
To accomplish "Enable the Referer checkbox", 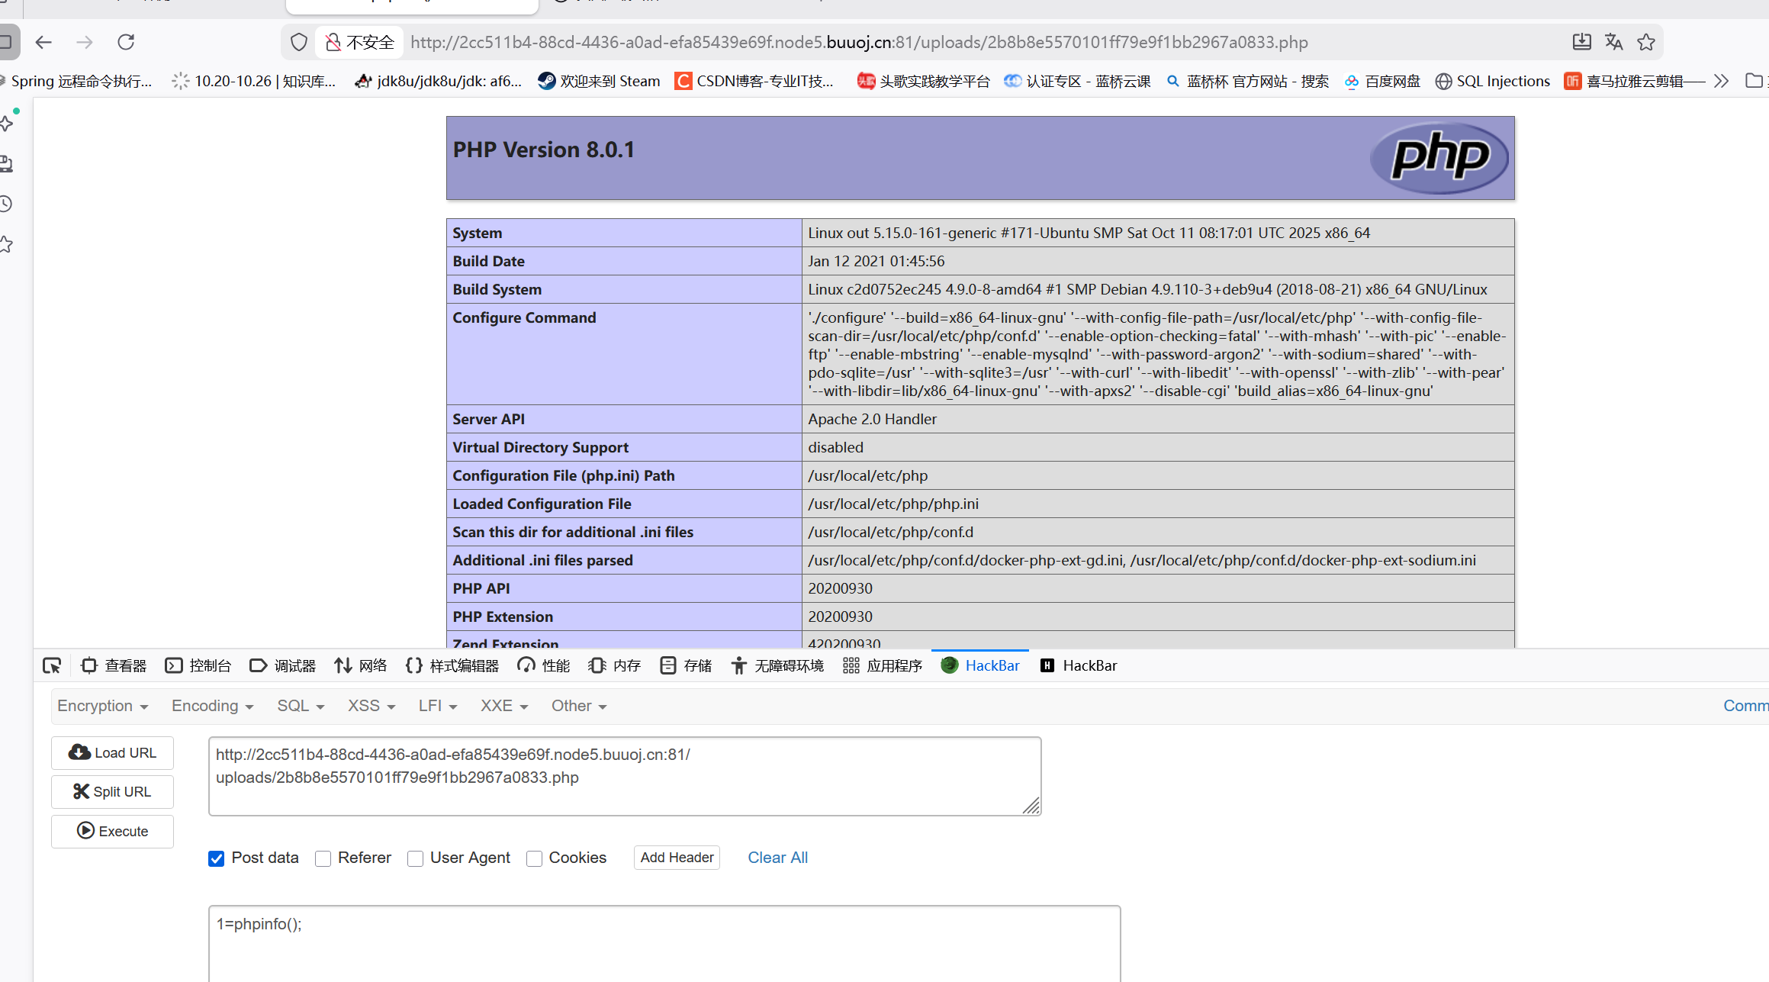I will (323, 858).
